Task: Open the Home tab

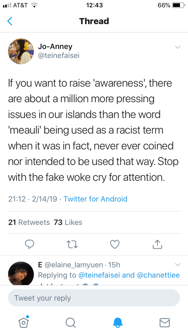Action: [23, 322]
